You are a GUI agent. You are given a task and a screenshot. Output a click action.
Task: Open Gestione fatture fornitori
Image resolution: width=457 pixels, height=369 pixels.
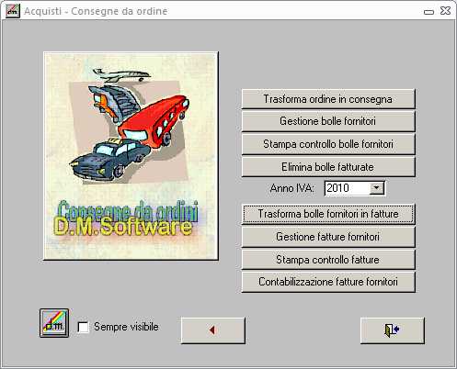pyautogui.click(x=328, y=237)
